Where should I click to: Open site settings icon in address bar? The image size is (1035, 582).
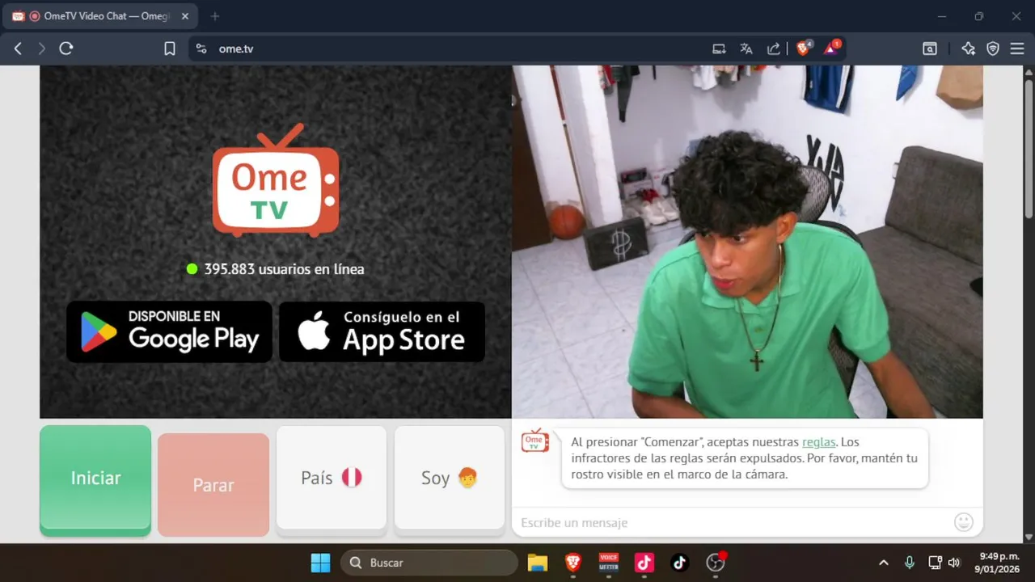pyautogui.click(x=202, y=48)
